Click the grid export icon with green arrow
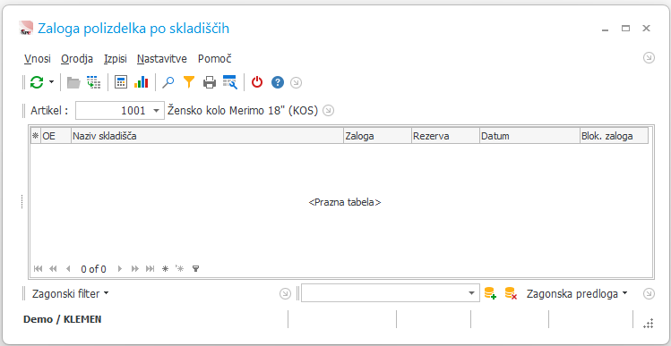The height and width of the screenshot is (346, 671). 93,82
